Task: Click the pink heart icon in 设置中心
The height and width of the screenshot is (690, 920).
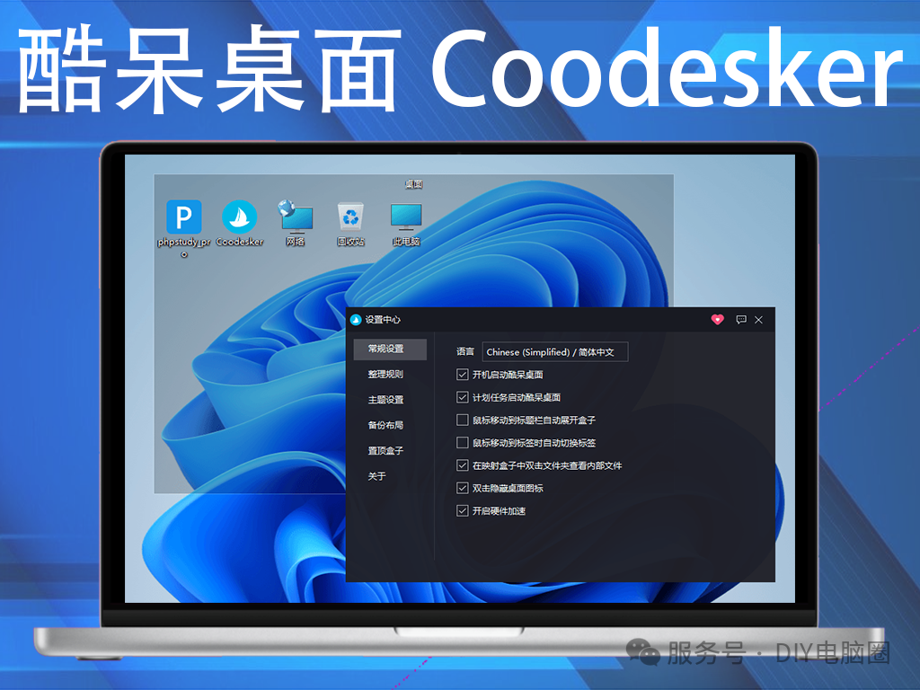Action: (x=717, y=320)
